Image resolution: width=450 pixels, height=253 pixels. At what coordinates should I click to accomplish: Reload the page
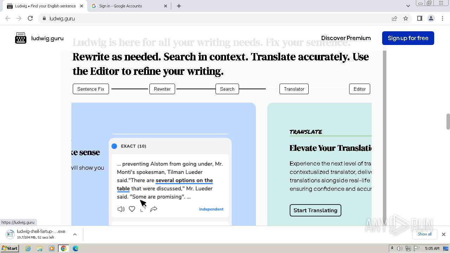coord(30,18)
